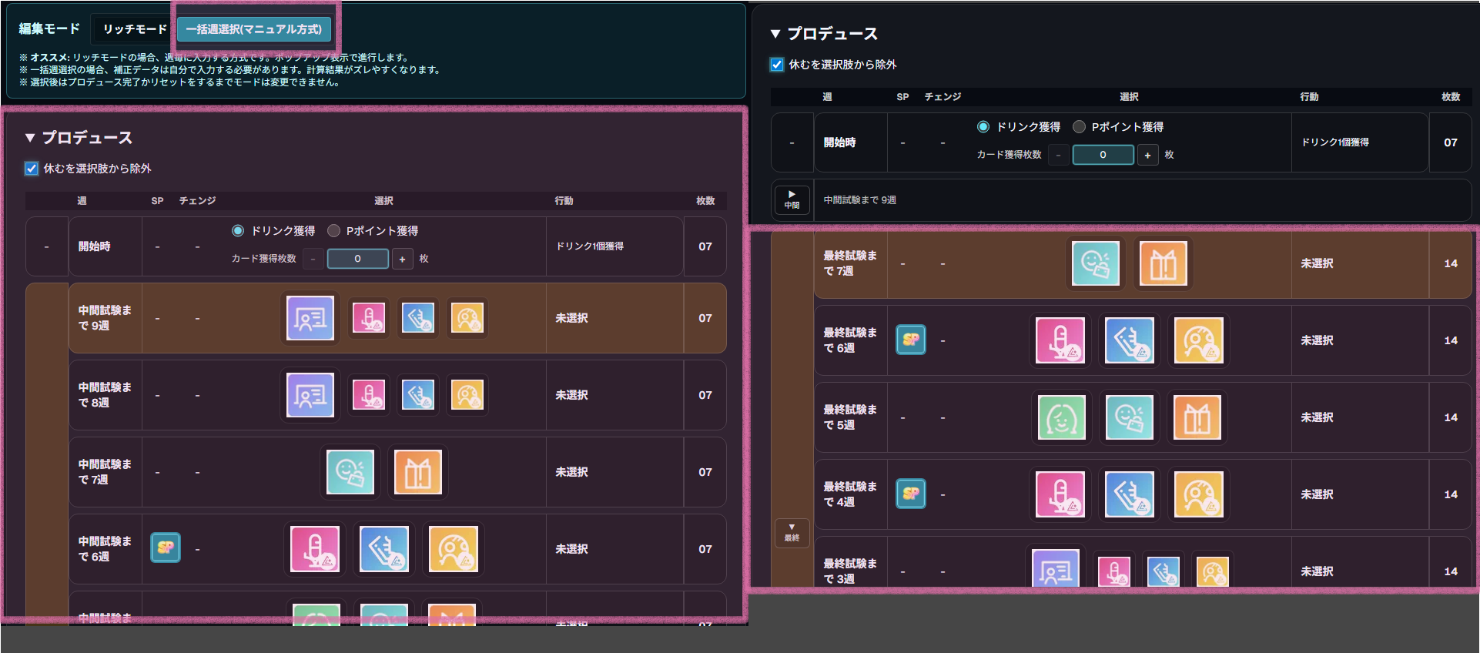Select ドリンク獲得 radio in the left panel
1480x653 pixels.
pyautogui.click(x=238, y=231)
